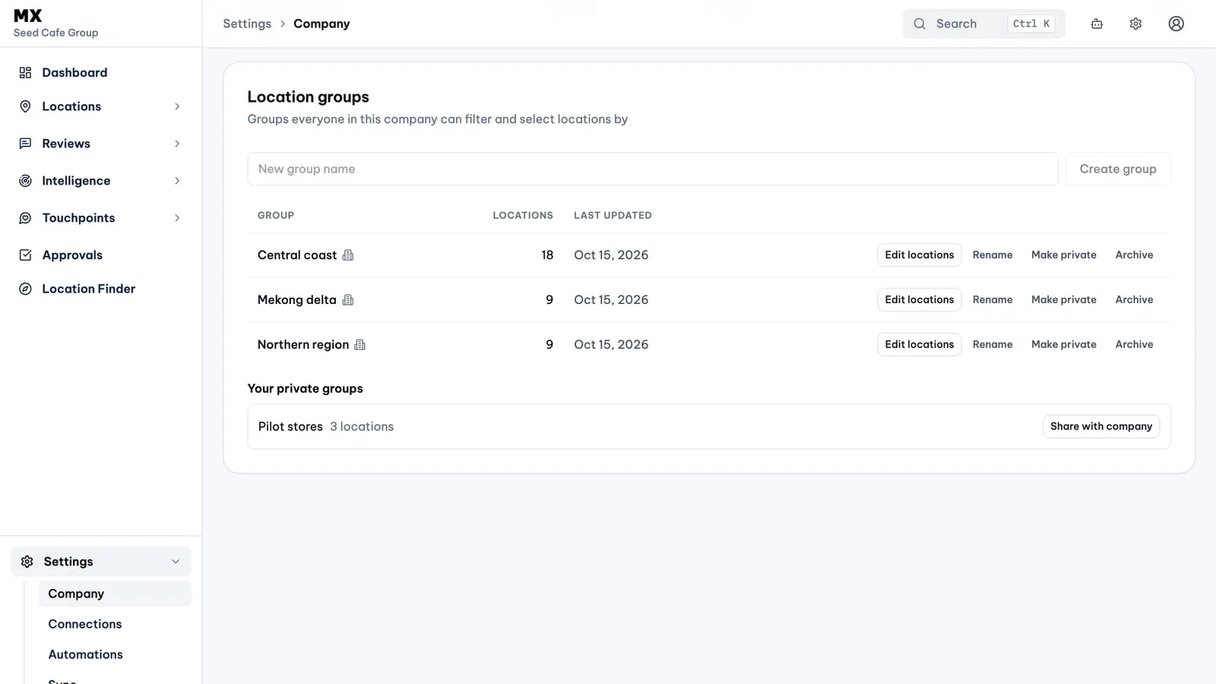1216x684 pixels.
Task: Click the Approvals checkmark icon
Action: [x=25, y=255]
